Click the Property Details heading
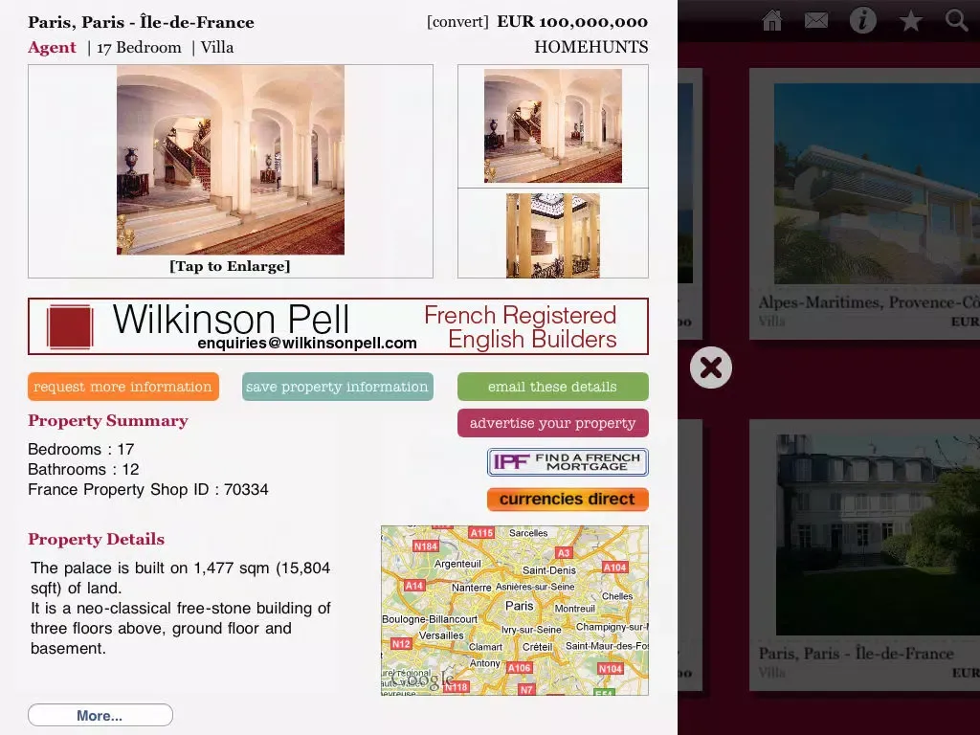 pyautogui.click(x=97, y=540)
